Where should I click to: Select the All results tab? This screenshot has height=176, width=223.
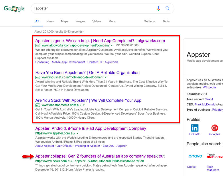coord(37,21)
